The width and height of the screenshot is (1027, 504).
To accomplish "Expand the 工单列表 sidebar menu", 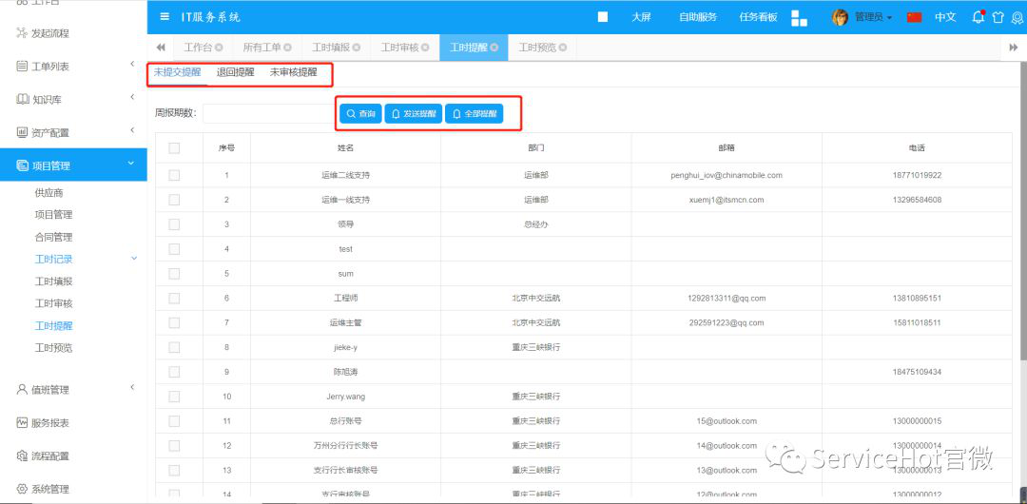I will [131, 65].
